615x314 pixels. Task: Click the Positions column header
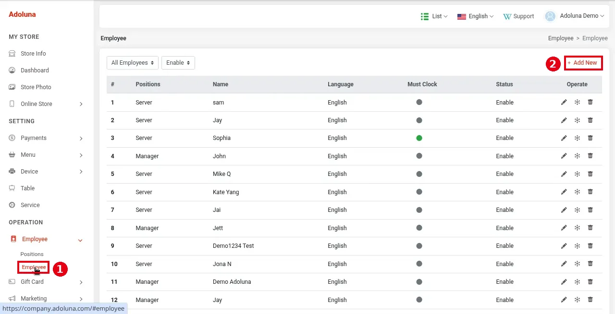pos(148,84)
